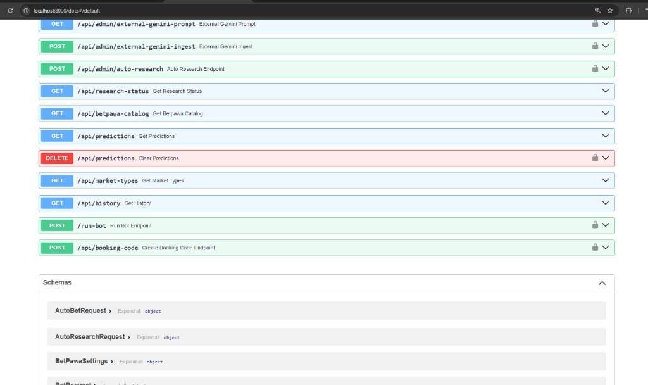Expand booking-code endpoint with its chevron
648x385 pixels.
606,247
